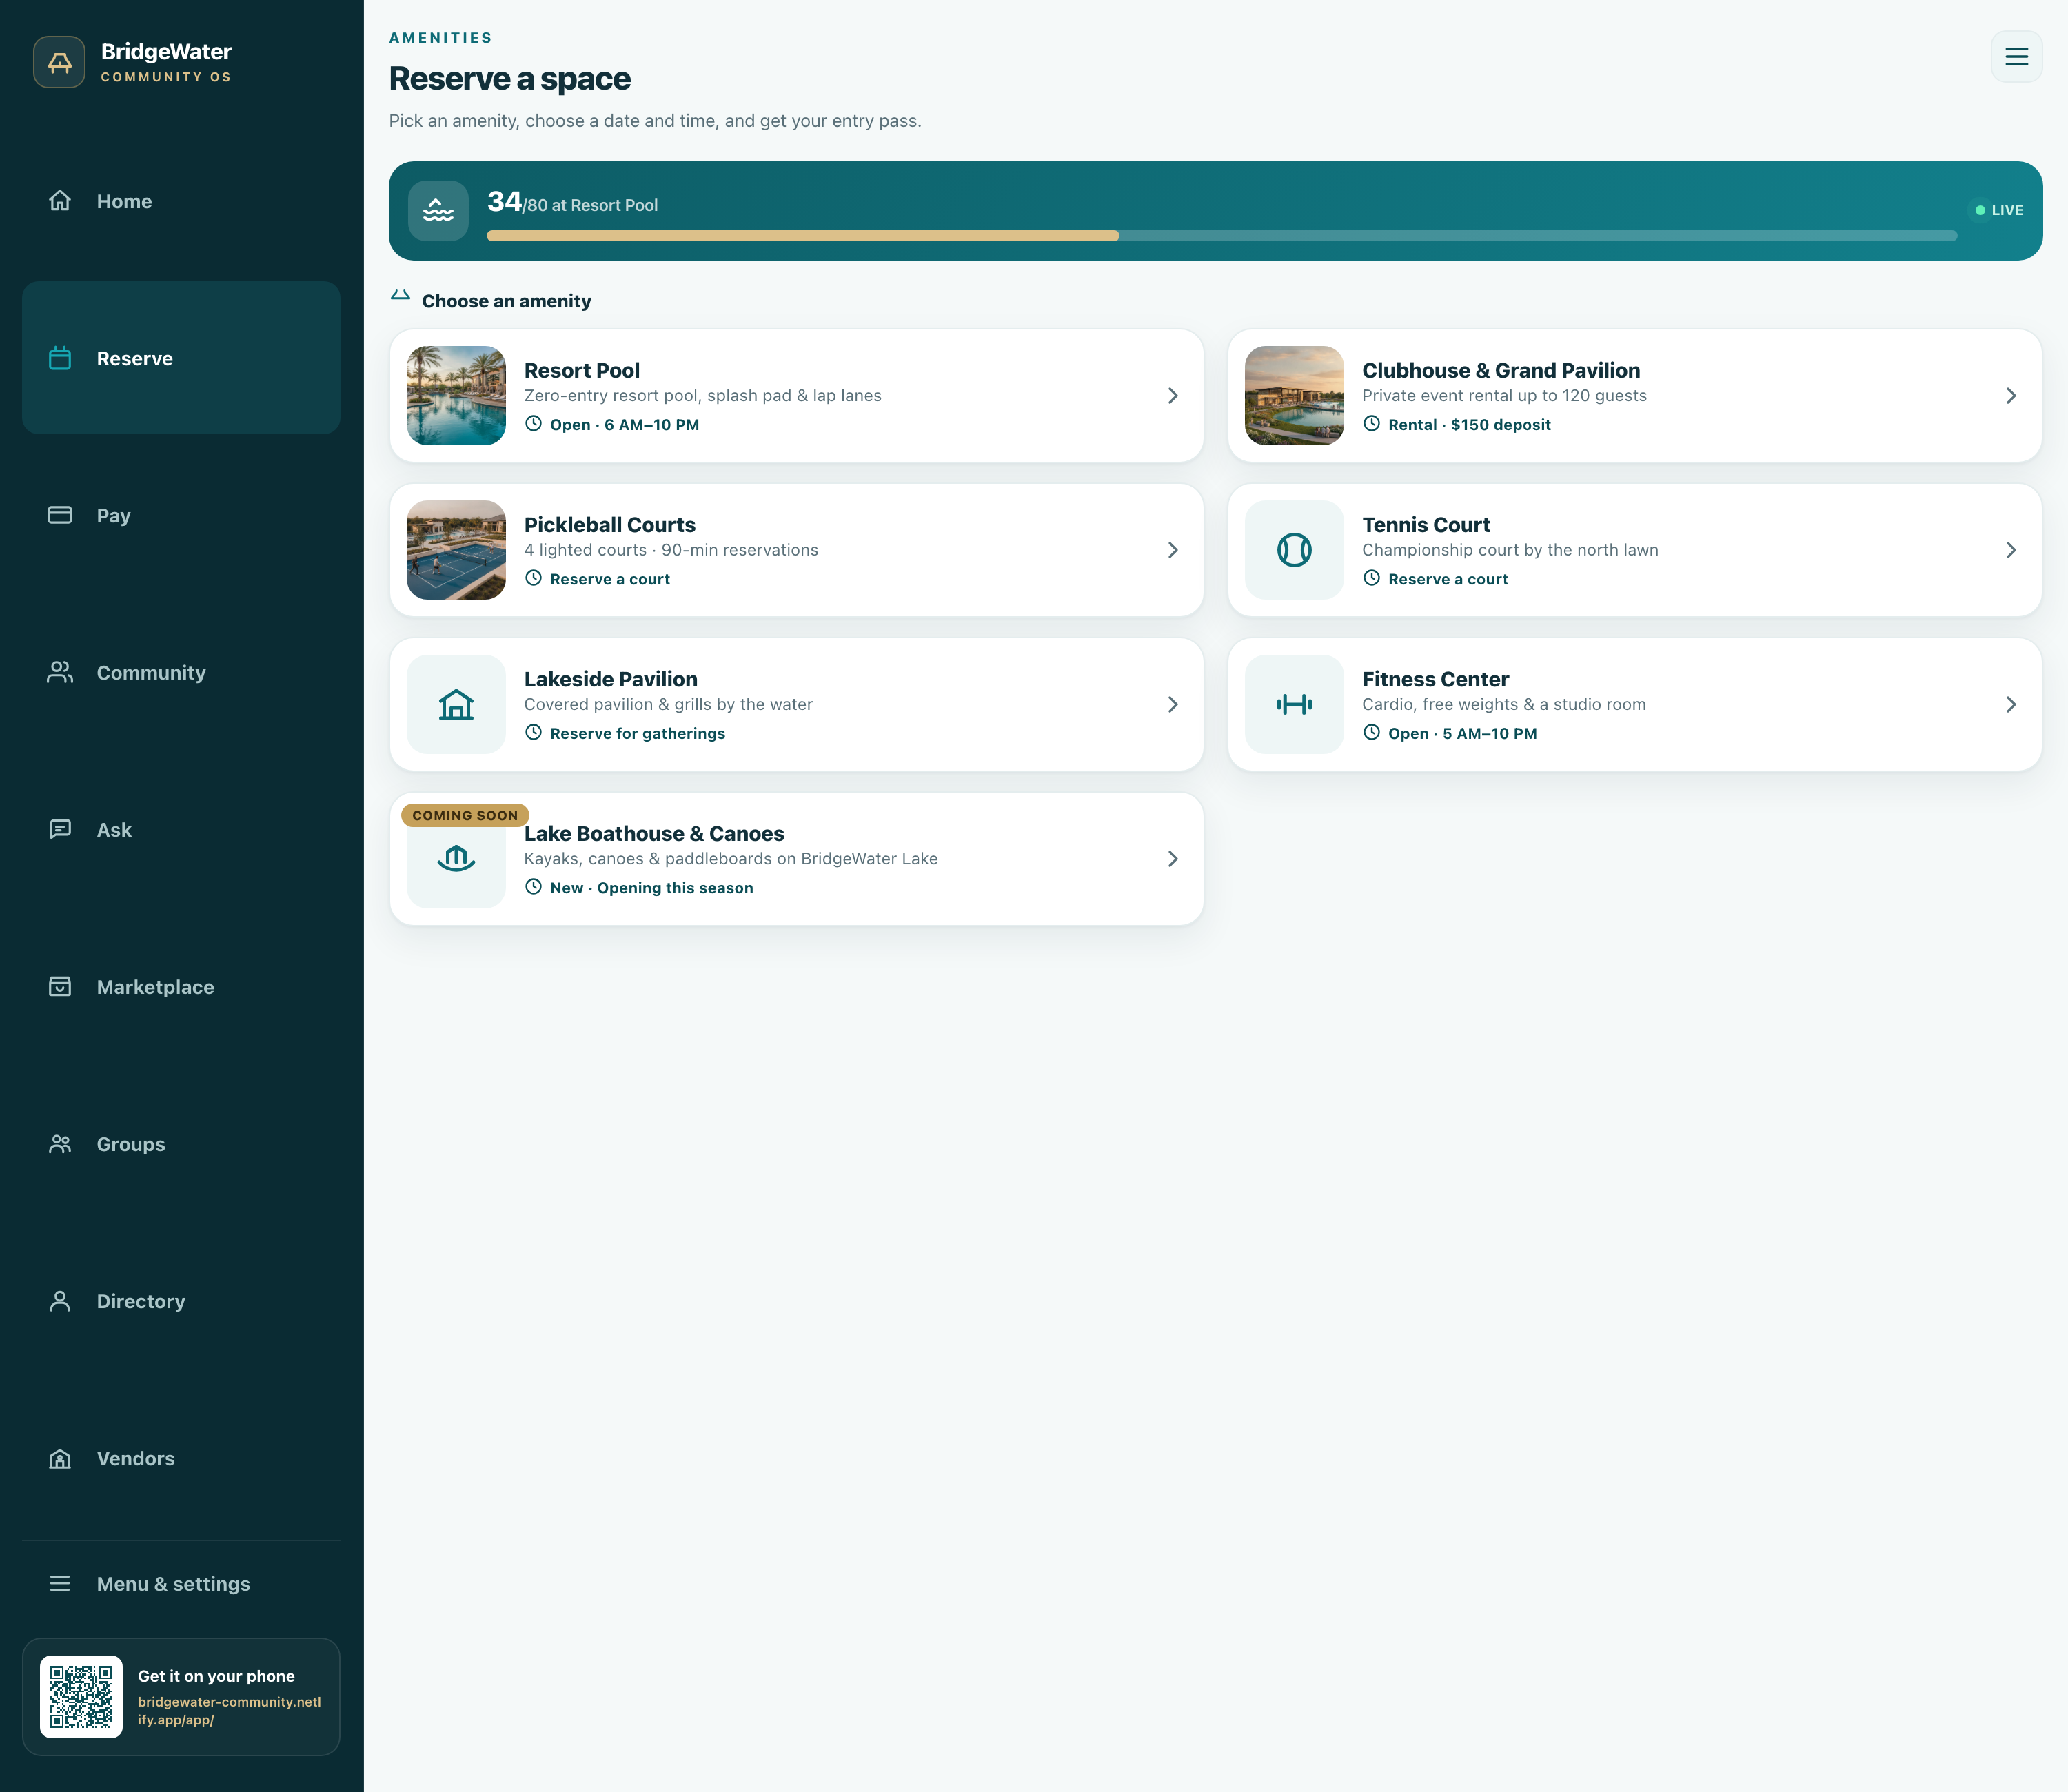Click the Lake Boathouse boat icon
2068x1792 pixels.
456,859
